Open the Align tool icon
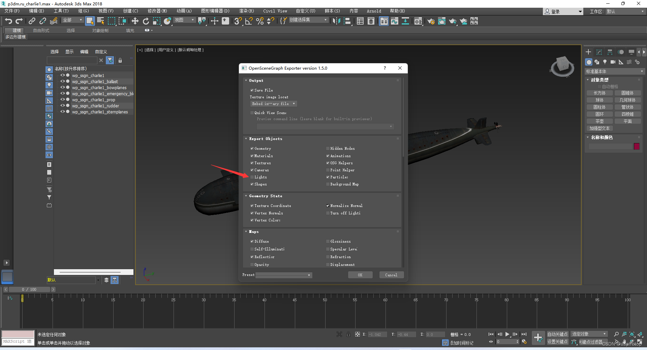 pyautogui.click(x=347, y=21)
